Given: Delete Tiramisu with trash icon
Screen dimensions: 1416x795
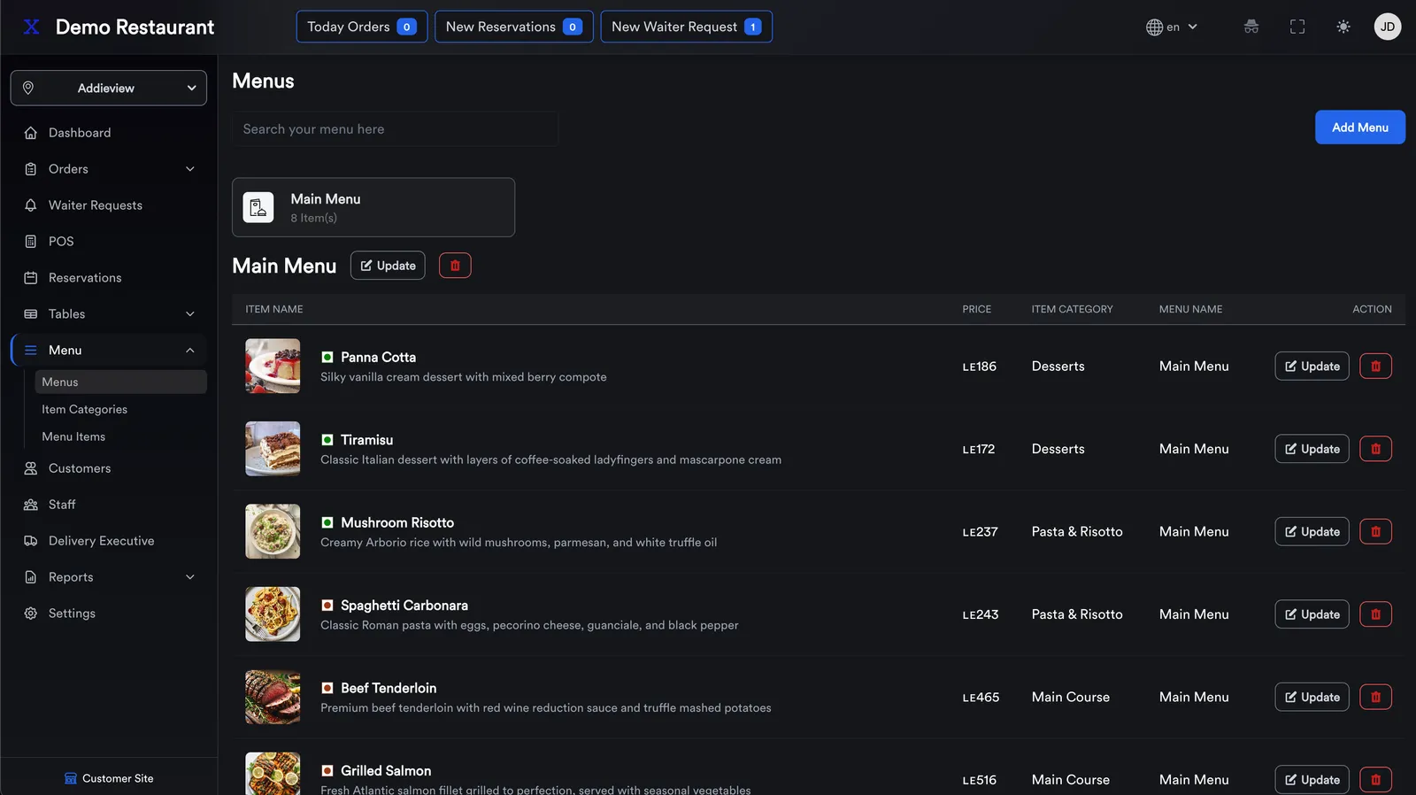Looking at the screenshot, I should click(x=1375, y=449).
